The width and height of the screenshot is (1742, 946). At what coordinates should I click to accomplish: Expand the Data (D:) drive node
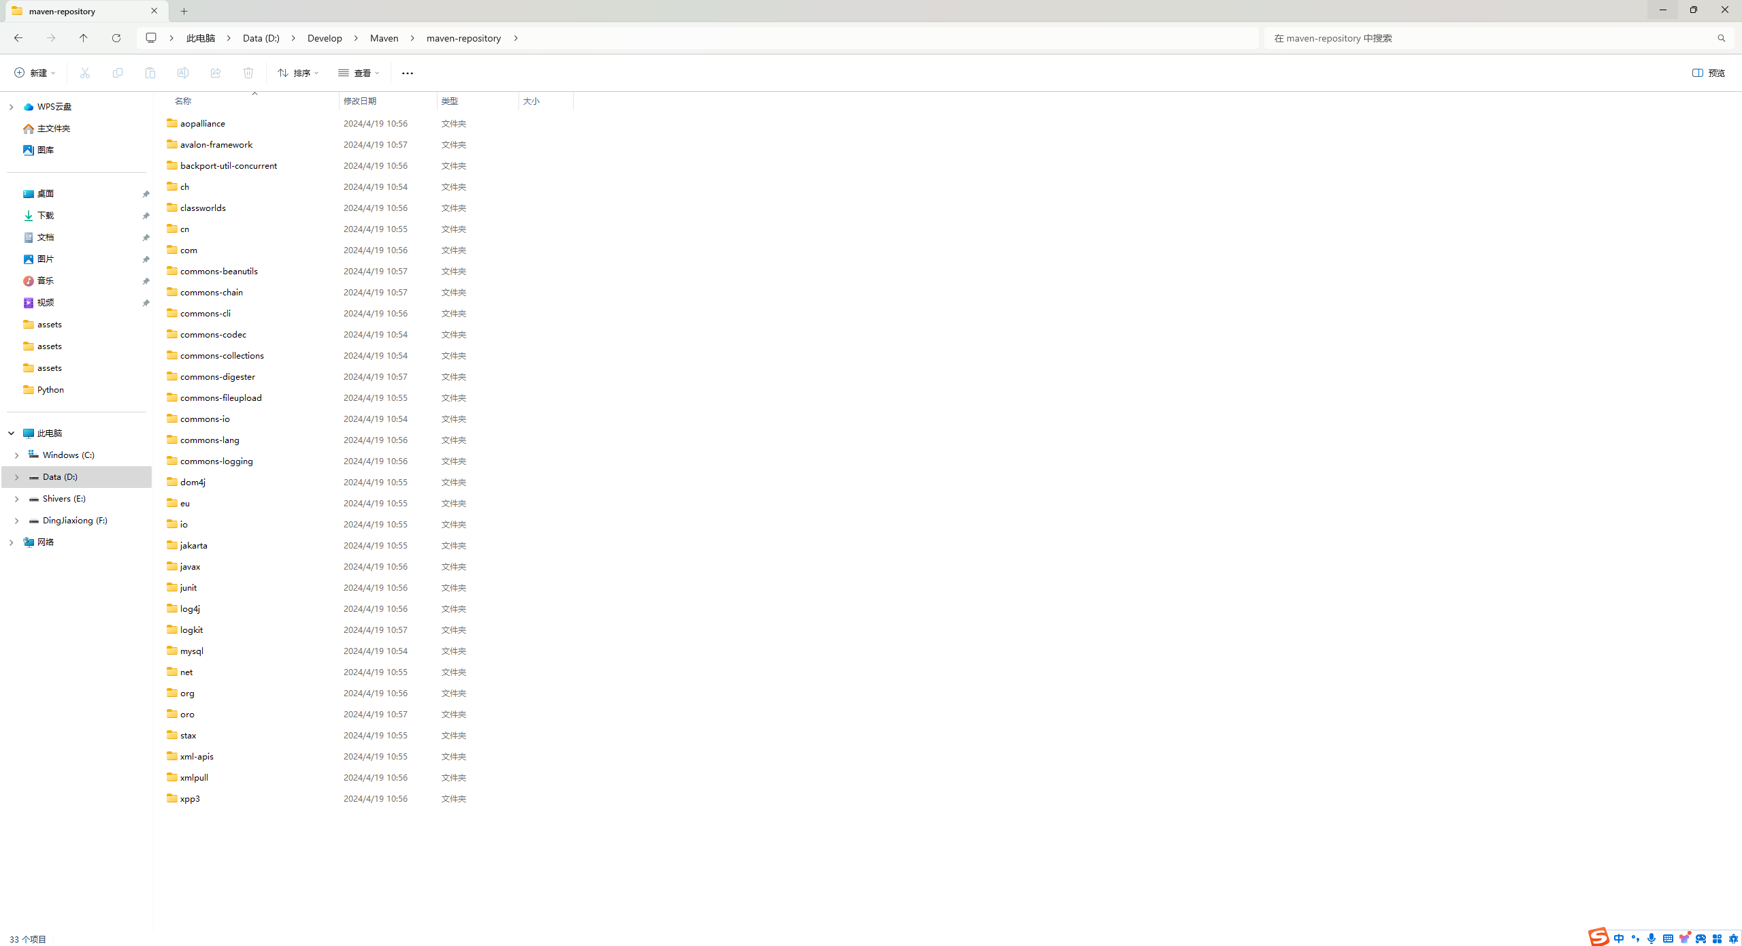(16, 477)
